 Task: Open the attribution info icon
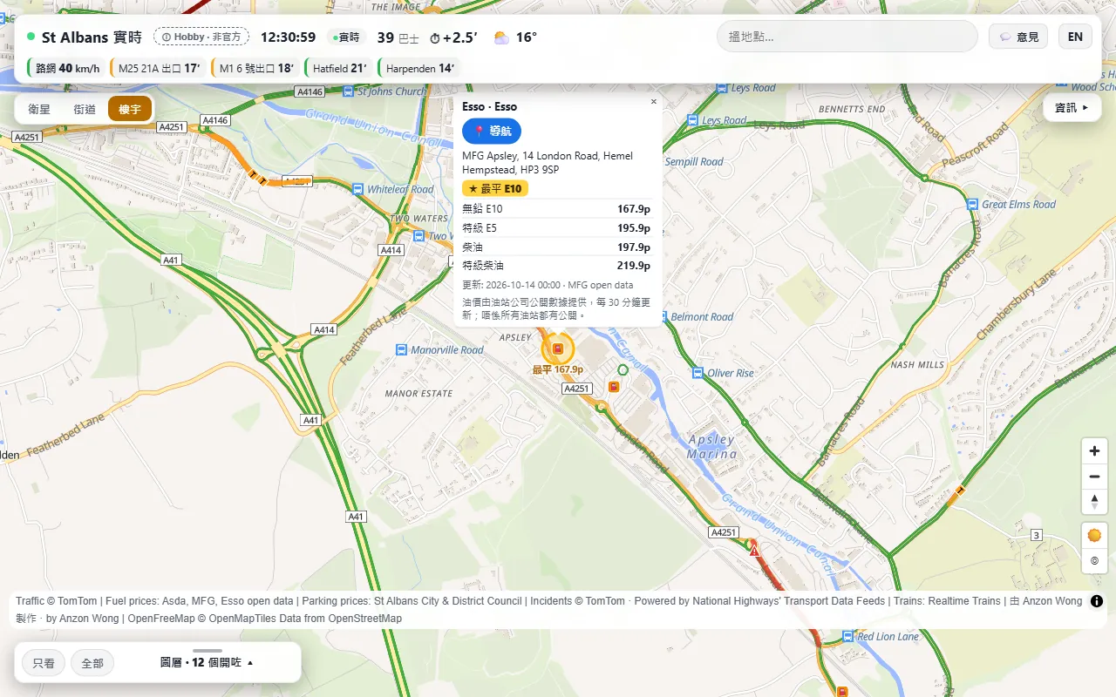1097,601
